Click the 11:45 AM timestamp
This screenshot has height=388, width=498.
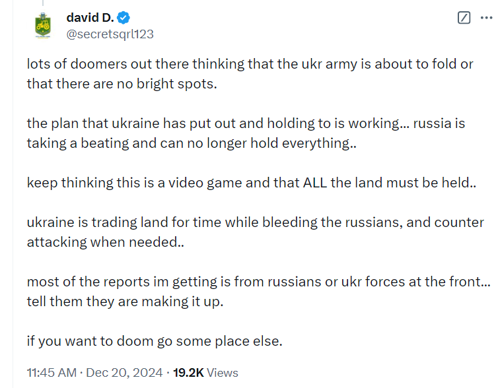pyautogui.click(x=52, y=372)
